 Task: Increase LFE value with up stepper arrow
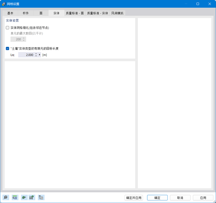click(36, 54)
